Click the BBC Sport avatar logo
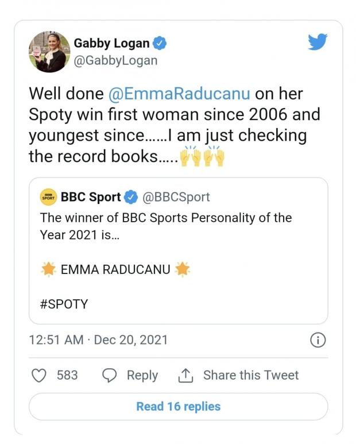Image resolution: width=356 pixels, height=444 pixels. [48, 198]
